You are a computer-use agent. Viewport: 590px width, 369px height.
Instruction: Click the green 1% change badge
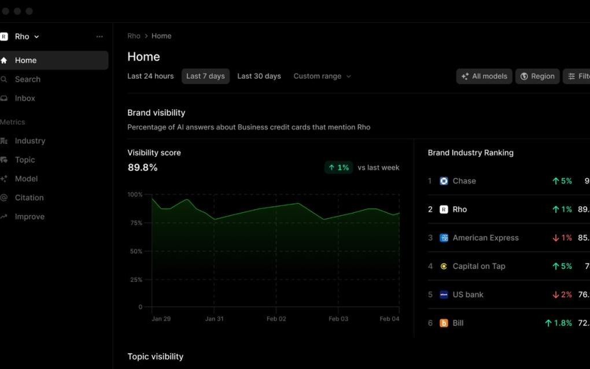[338, 167]
